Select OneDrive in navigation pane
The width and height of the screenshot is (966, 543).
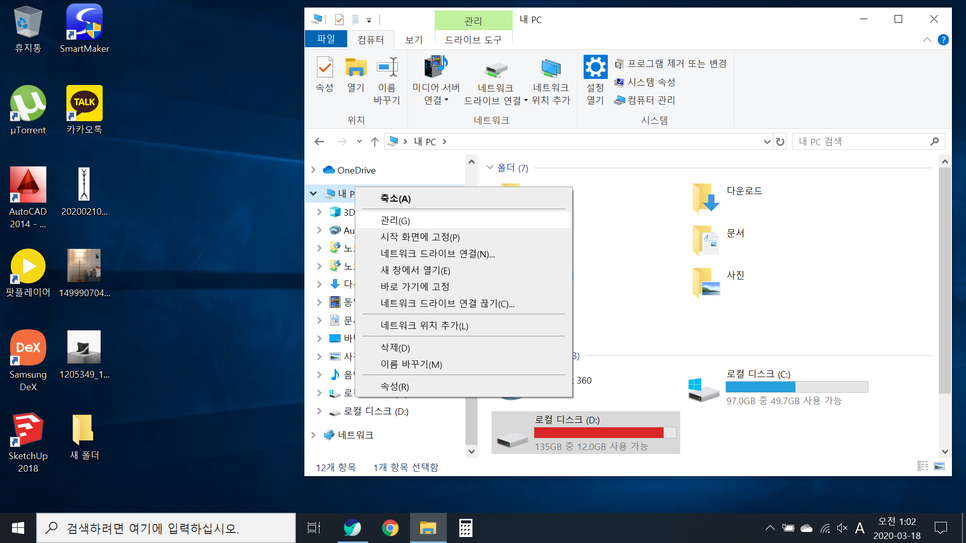point(356,170)
